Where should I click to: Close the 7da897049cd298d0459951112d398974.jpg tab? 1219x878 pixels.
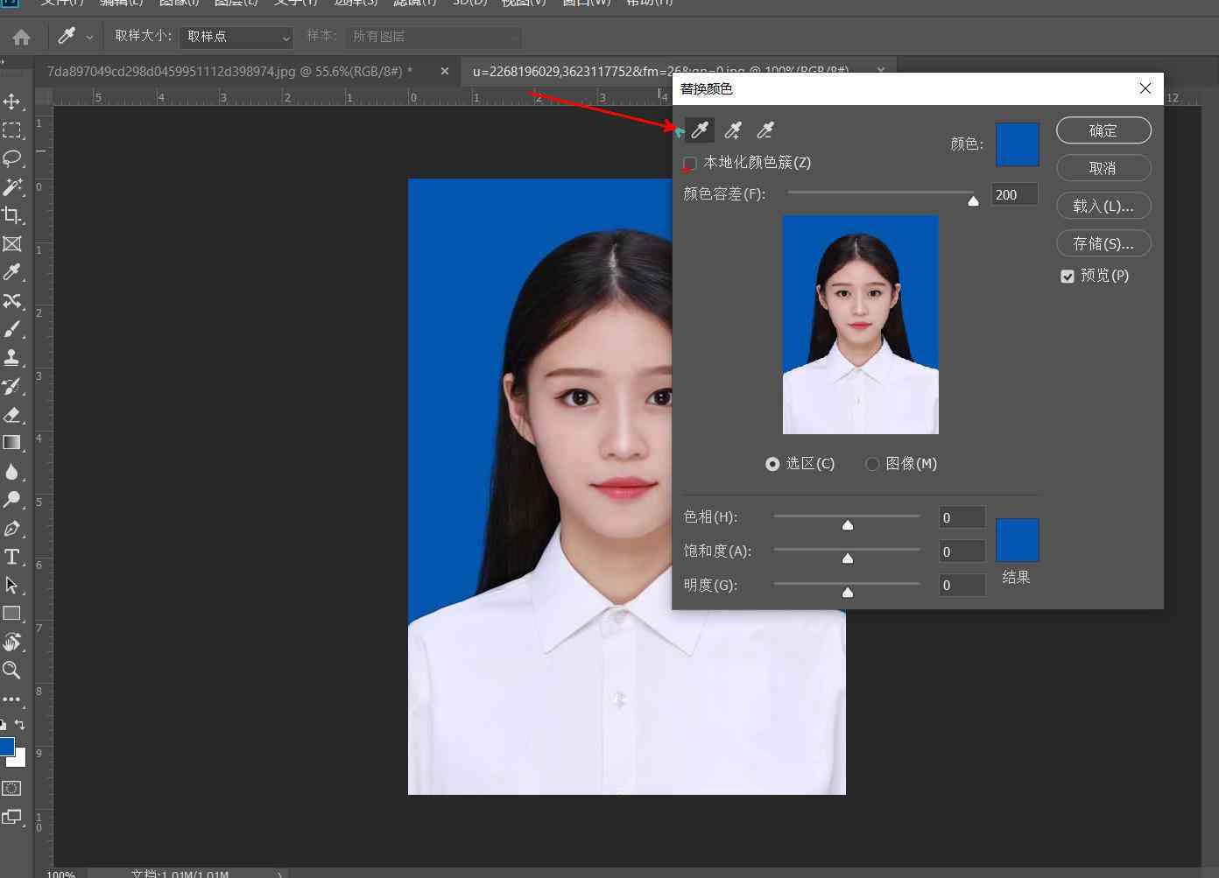(x=445, y=71)
